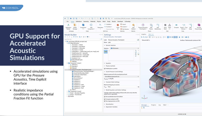202x116 pixels.
Task: Expand the Results tree node
Action: (x=67, y=96)
